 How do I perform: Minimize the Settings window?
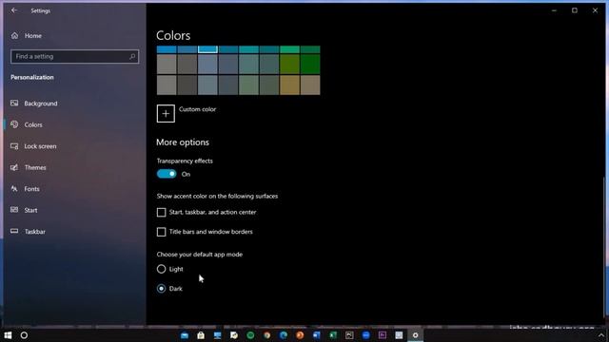click(x=554, y=10)
